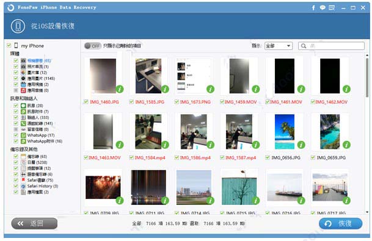Uncheck app documents (2) checkbox
The height and width of the screenshot is (241, 372).
(16, 192)
